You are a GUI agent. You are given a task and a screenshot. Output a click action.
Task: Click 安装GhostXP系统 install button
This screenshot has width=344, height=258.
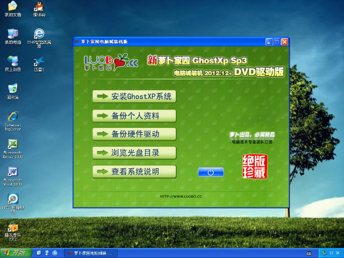(x=134, y=97)
